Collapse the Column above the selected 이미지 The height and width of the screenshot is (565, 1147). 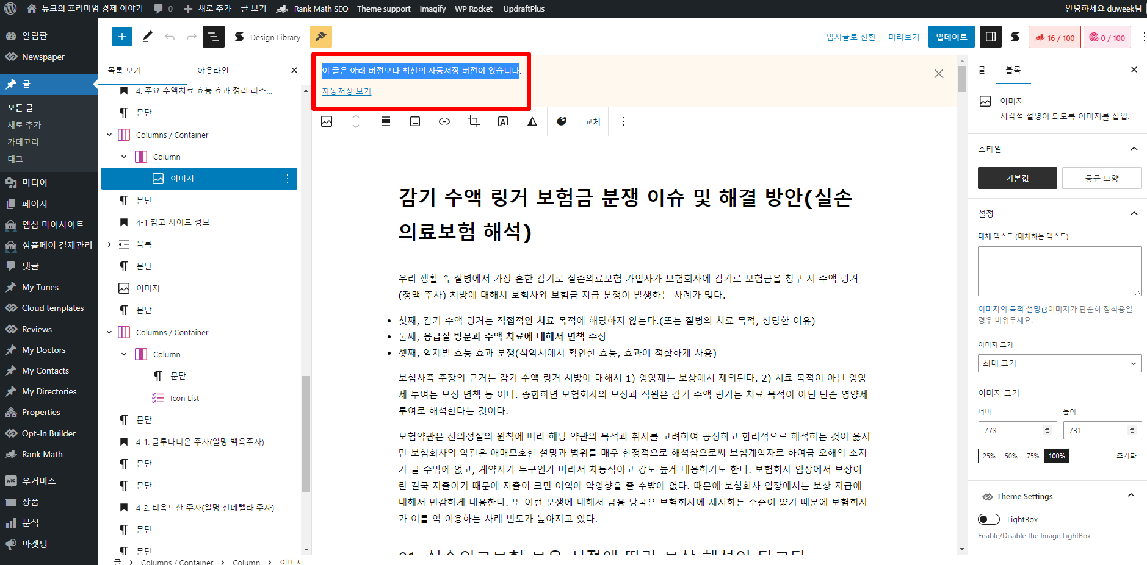[124, 157]
